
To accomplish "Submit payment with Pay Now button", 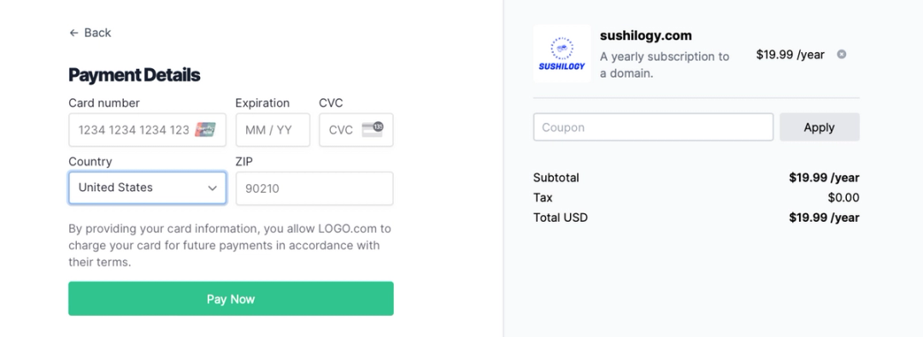I will (x=231, y=299).
